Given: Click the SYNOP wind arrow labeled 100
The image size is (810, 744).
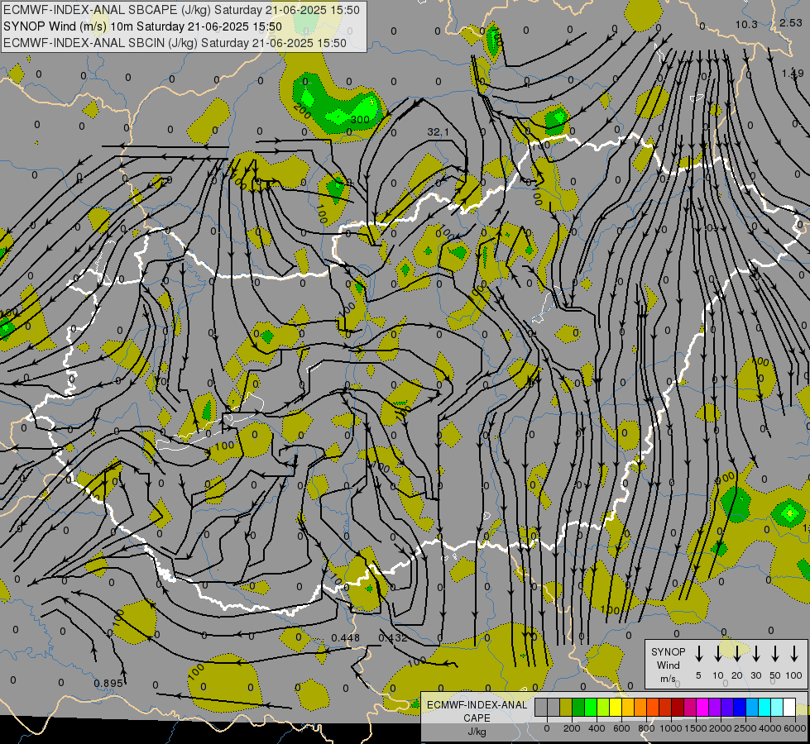Looking at the screenshot, I should pos(794,653).
